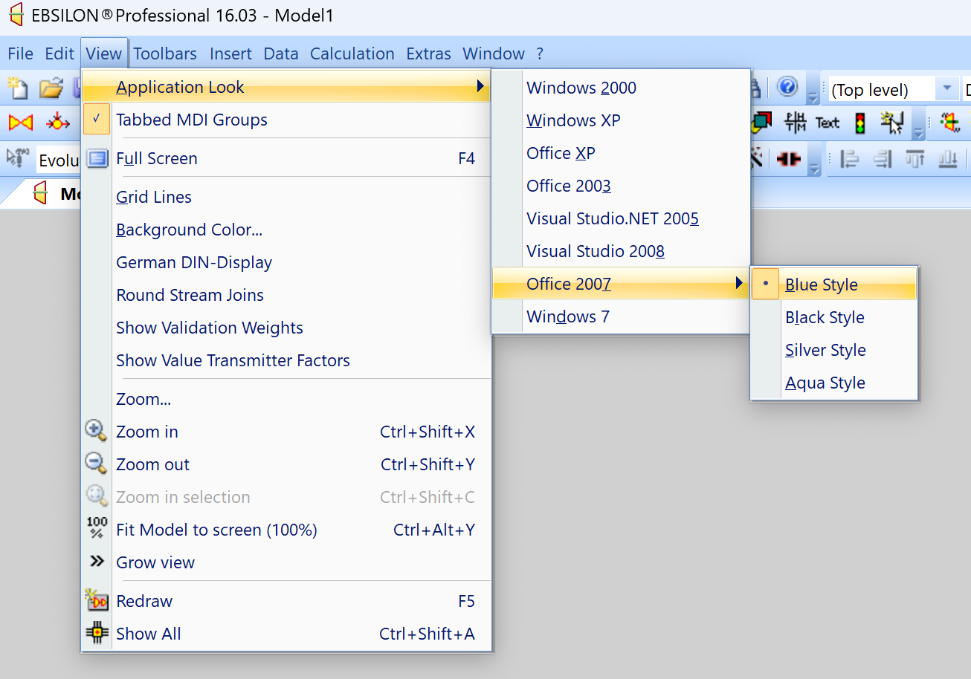This screenshot has height=679, width=971.
Task: Expand Office 2007 style submenu
Action: (621, 284)
